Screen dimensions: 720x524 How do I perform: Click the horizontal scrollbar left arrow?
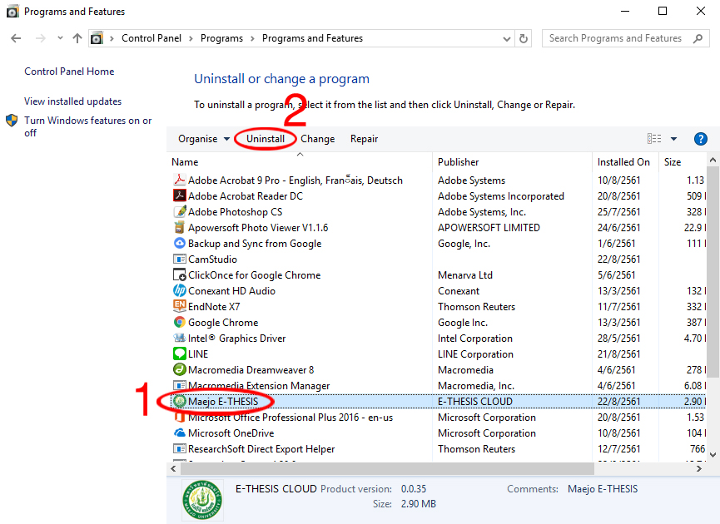point(173,468)
